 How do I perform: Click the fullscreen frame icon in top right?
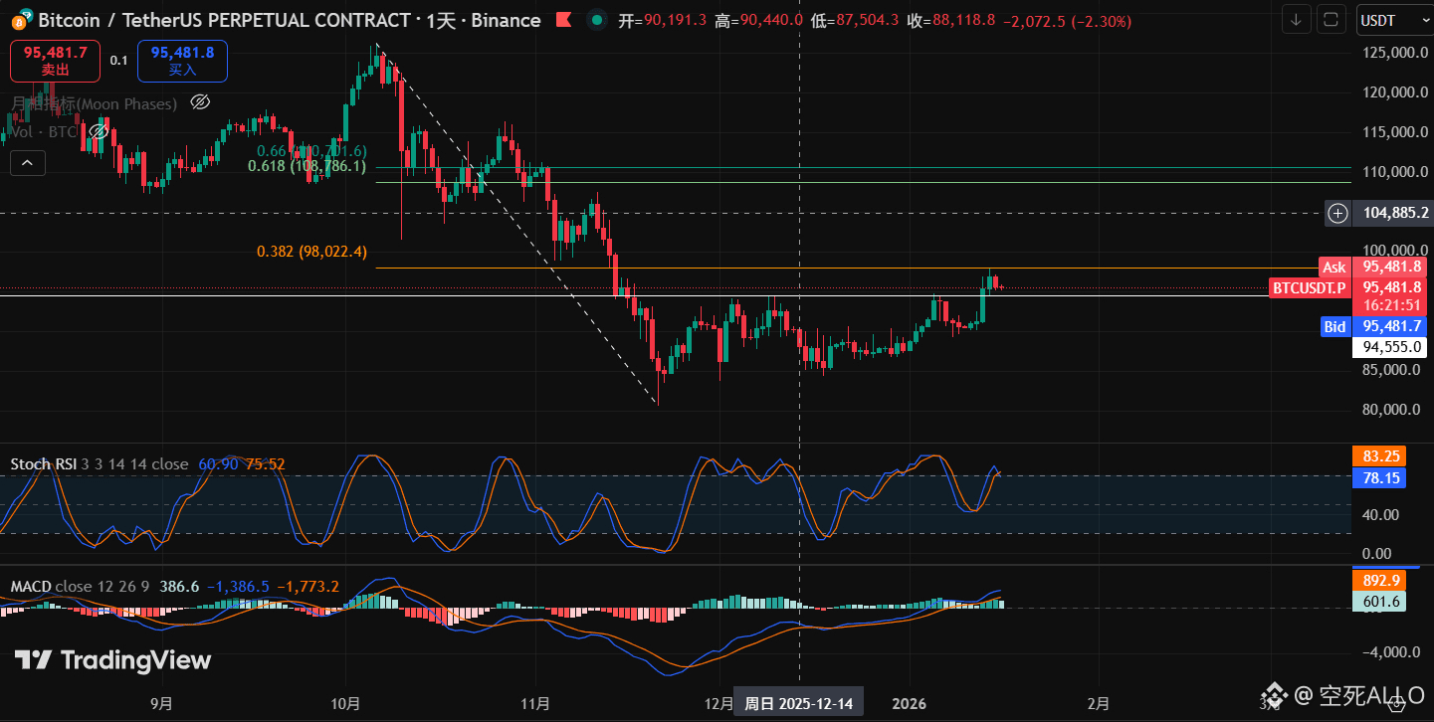coord(1331,20)
